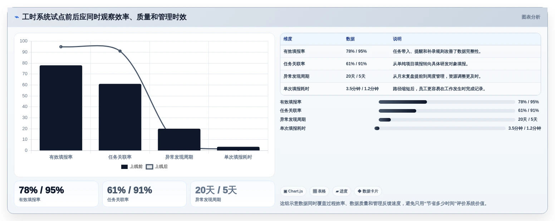Click description starting 路径缩短后
555x221 pixels.
(x=440, y=89)
